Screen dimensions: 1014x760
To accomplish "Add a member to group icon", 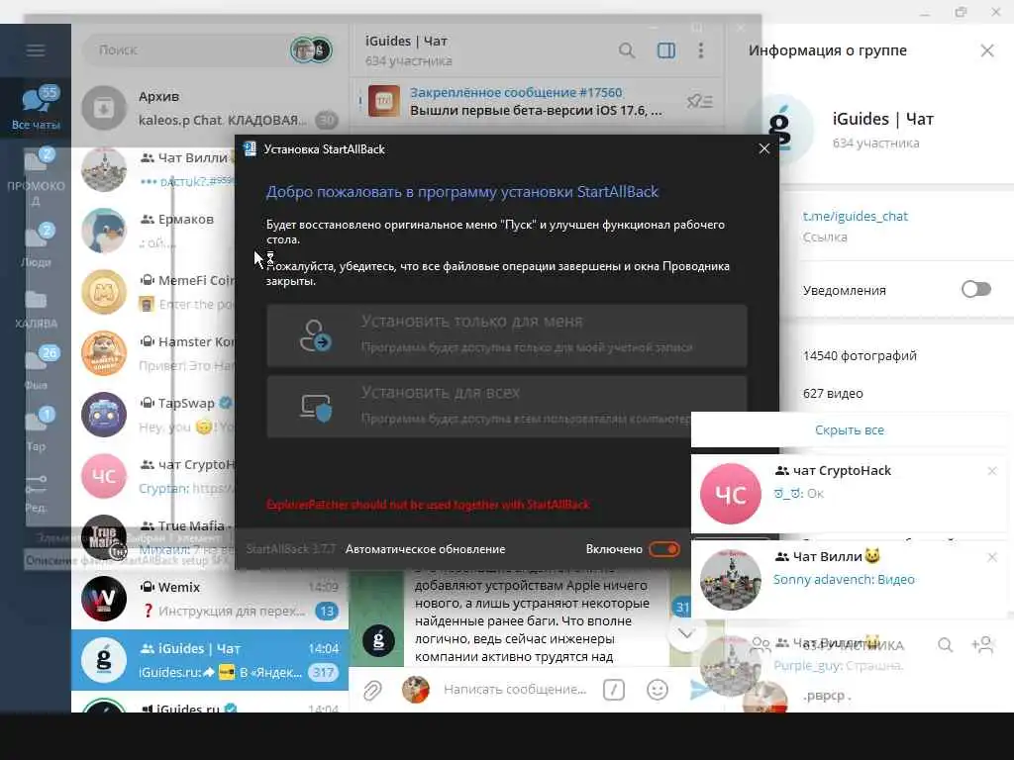I will pos(982,645).
